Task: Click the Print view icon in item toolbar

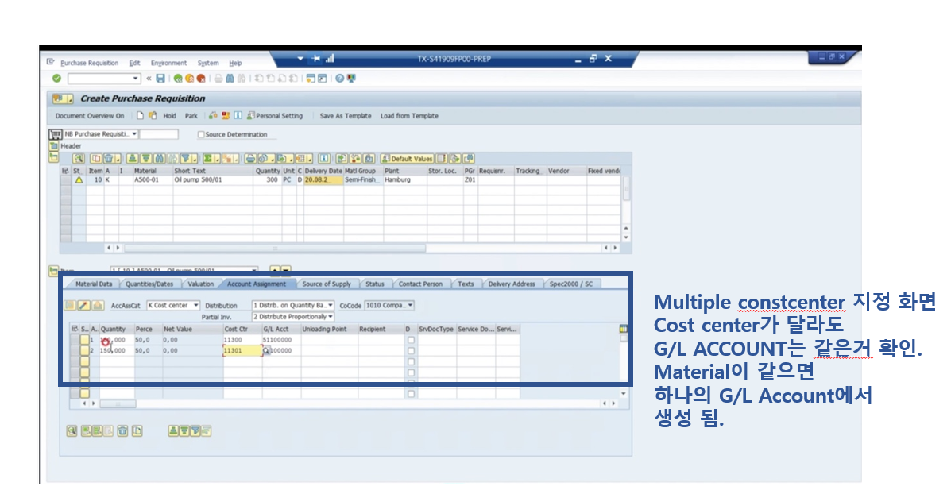Action: tap(250, 158)
